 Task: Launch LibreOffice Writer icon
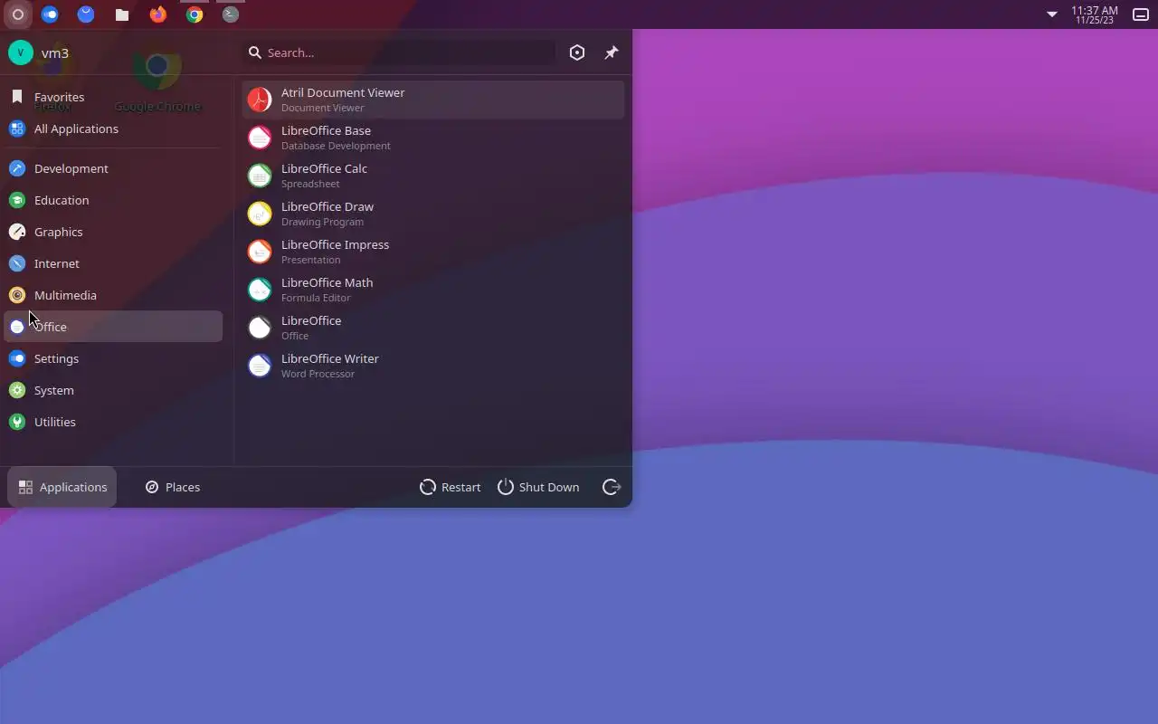[x=260, y=366]
